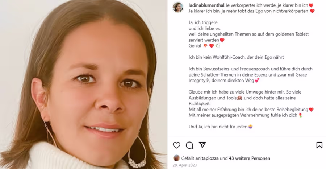Click the two pink hearts after "direkten Weg"
This screenshot has width=326, height=169.
(x=257, y=81)
